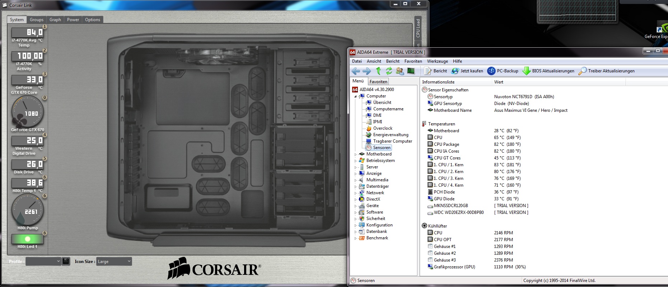Click the AIDA64 back arrow icon

(x=356, y=71)
